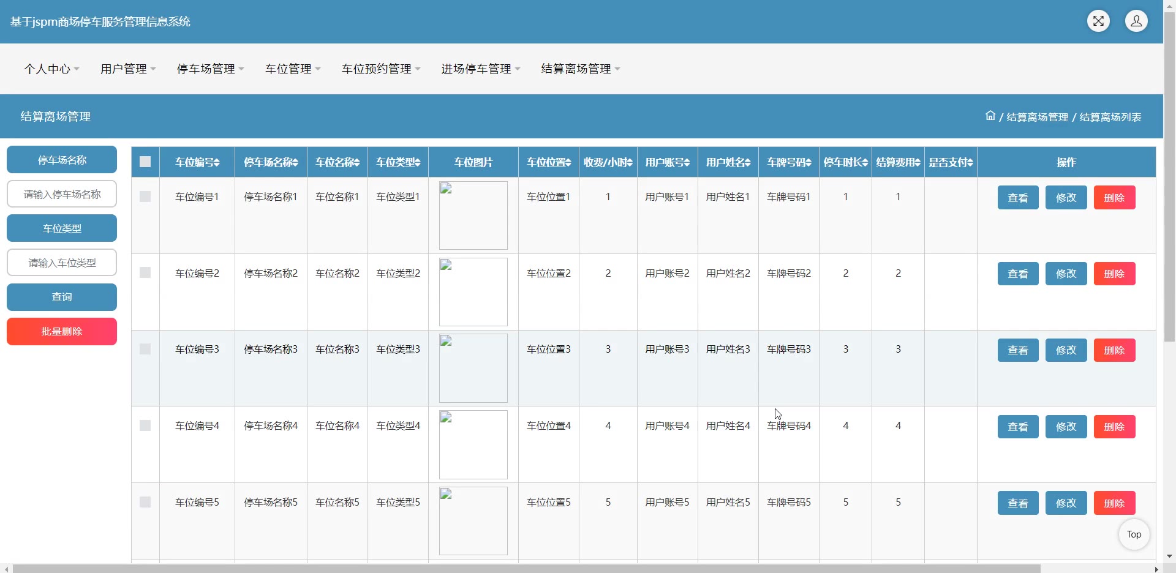This screenshot has height=573, width=1176.
Task: View details for row 车位编号3
Action: pos(1018,350)
